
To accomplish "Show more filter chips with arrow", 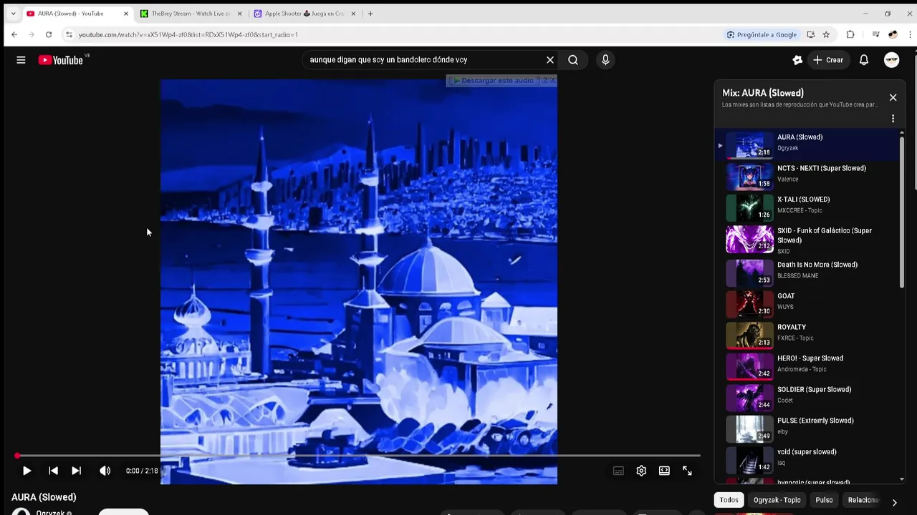I will click(894, 502).
